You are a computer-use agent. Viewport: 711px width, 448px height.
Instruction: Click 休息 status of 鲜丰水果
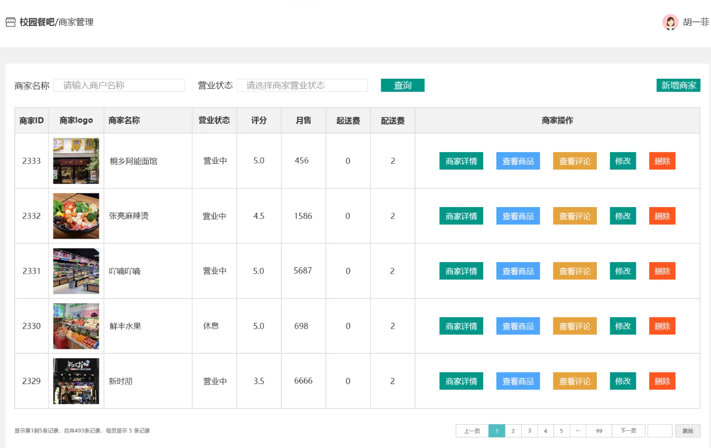tap(211, 326)
